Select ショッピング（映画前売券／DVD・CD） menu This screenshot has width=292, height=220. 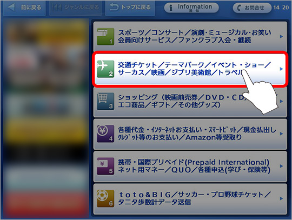190,102
